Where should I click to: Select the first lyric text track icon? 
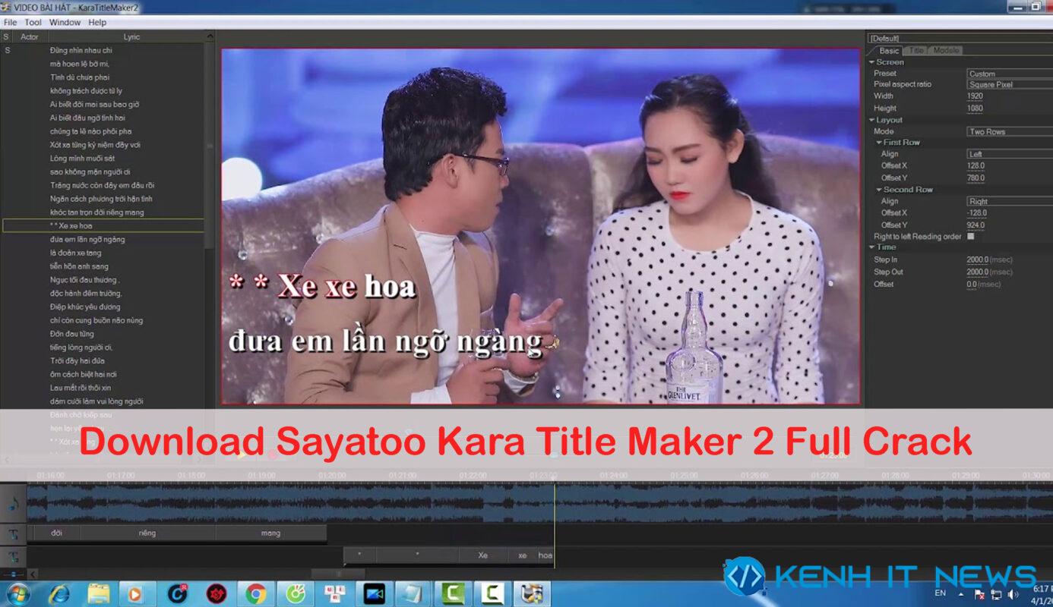click(13, 534)
